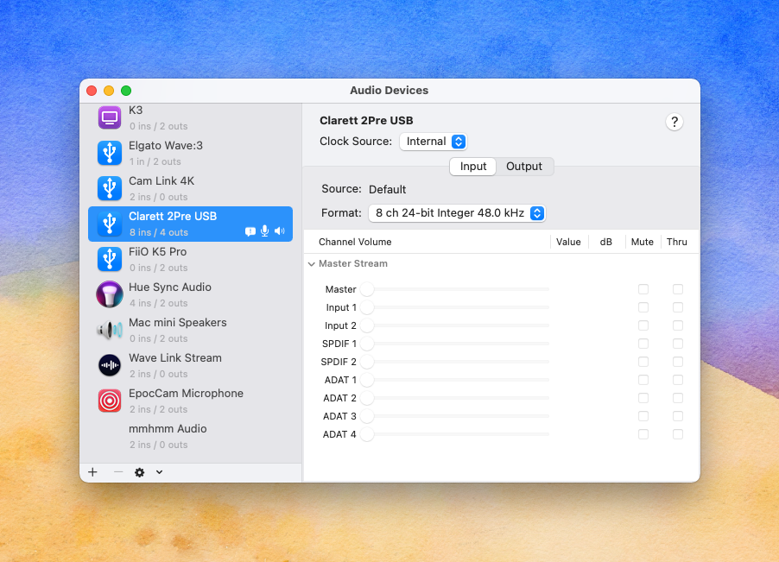Click the Cam Link 4K USB icon

110,188
